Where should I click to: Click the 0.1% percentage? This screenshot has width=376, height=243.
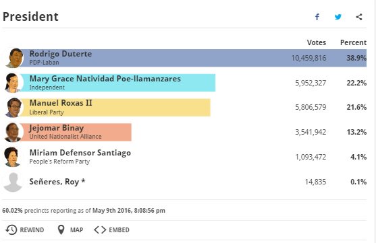pos(358,182)
